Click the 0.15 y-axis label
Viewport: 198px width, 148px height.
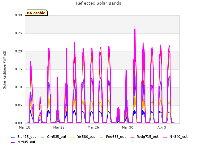(x=19, y=69)
